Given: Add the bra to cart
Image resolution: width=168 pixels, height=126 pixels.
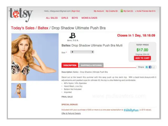Looking at the screenshot, I should pyautogui.click(x=142, y=58).
